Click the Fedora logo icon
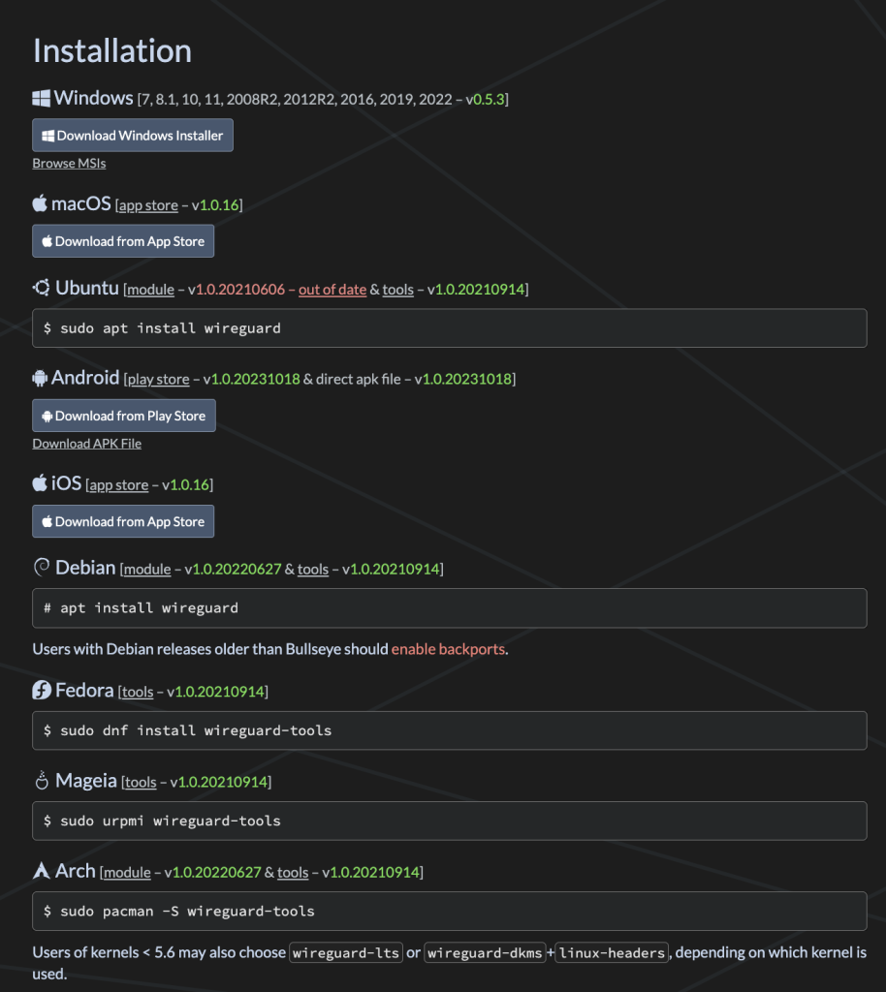Screen dimensions: 886x992 point(42,691)
